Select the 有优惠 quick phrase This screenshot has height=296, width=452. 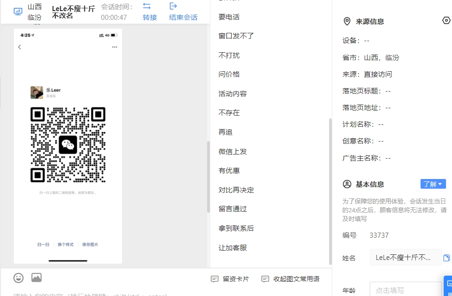coord(229,171)
